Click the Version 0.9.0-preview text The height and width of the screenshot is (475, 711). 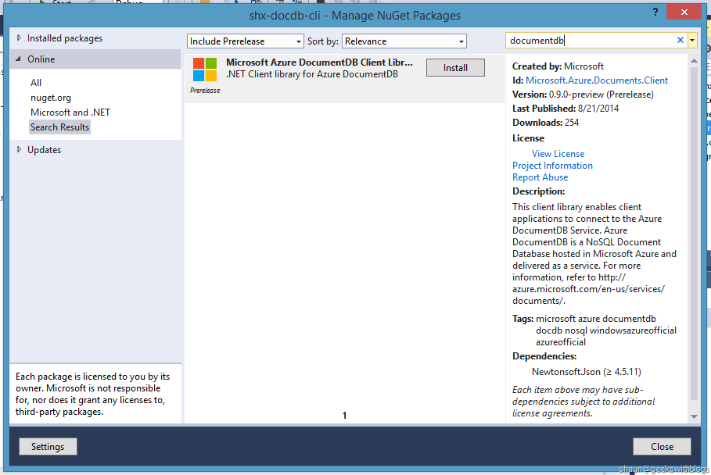tap(583, 95)
